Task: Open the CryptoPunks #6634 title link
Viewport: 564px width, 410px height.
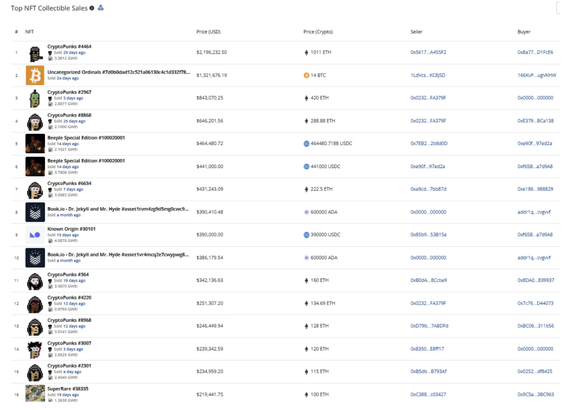Action: (69, 184)
